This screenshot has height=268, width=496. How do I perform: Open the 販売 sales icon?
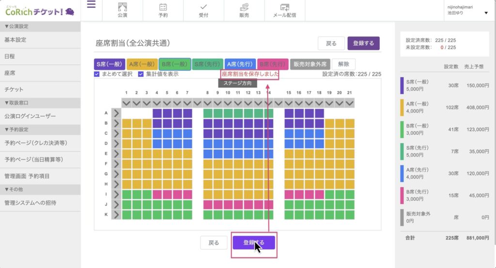[x=244, y=7]
